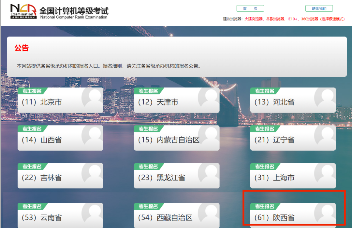This screenshot has width=352, height=228.
Task: Click the 考生报名 tag on 河北省 card
Action: click(x=265, y=91)
